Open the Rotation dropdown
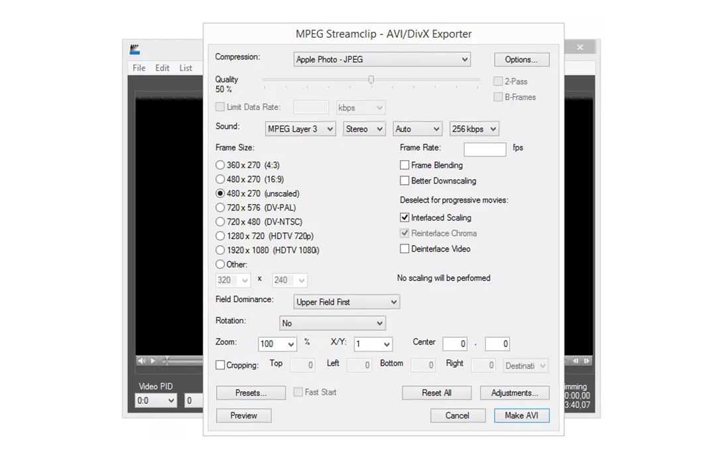The width and height of the screenshot is (722, 461). click(332, 323)
